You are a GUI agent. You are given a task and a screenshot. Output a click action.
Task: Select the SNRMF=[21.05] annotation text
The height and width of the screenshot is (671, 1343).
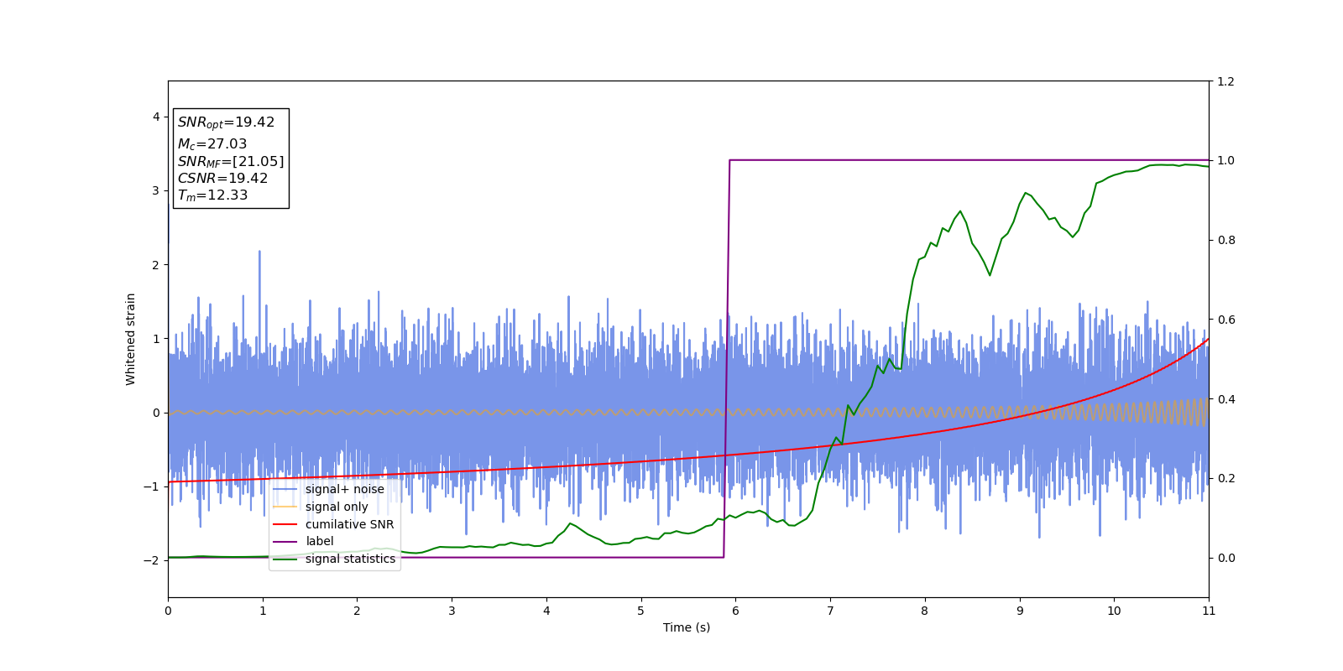click(231, 161)
